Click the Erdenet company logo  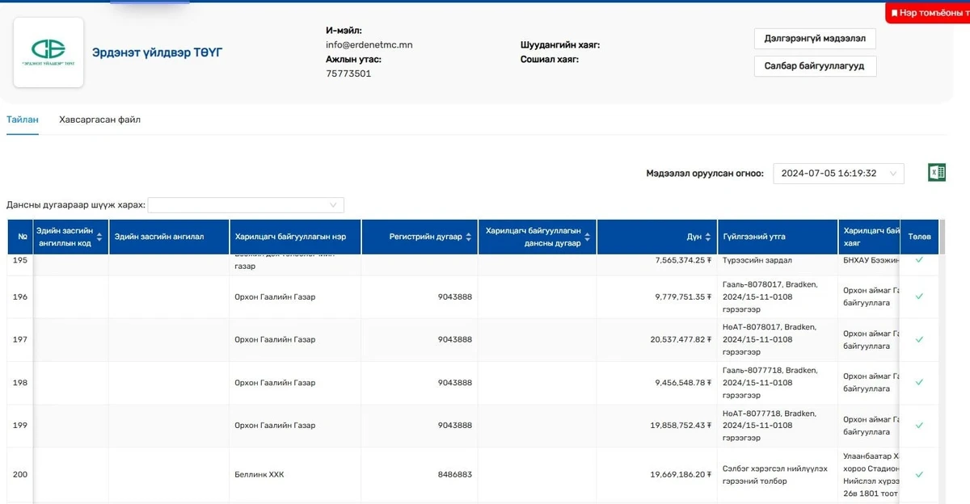pos(48,52)
